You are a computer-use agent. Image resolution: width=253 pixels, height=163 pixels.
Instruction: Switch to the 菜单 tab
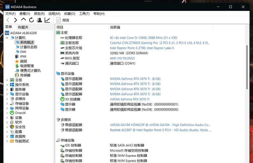coord(8,27)
